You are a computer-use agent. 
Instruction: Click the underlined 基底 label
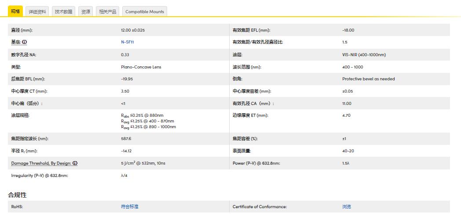click(x=16, y=43)
